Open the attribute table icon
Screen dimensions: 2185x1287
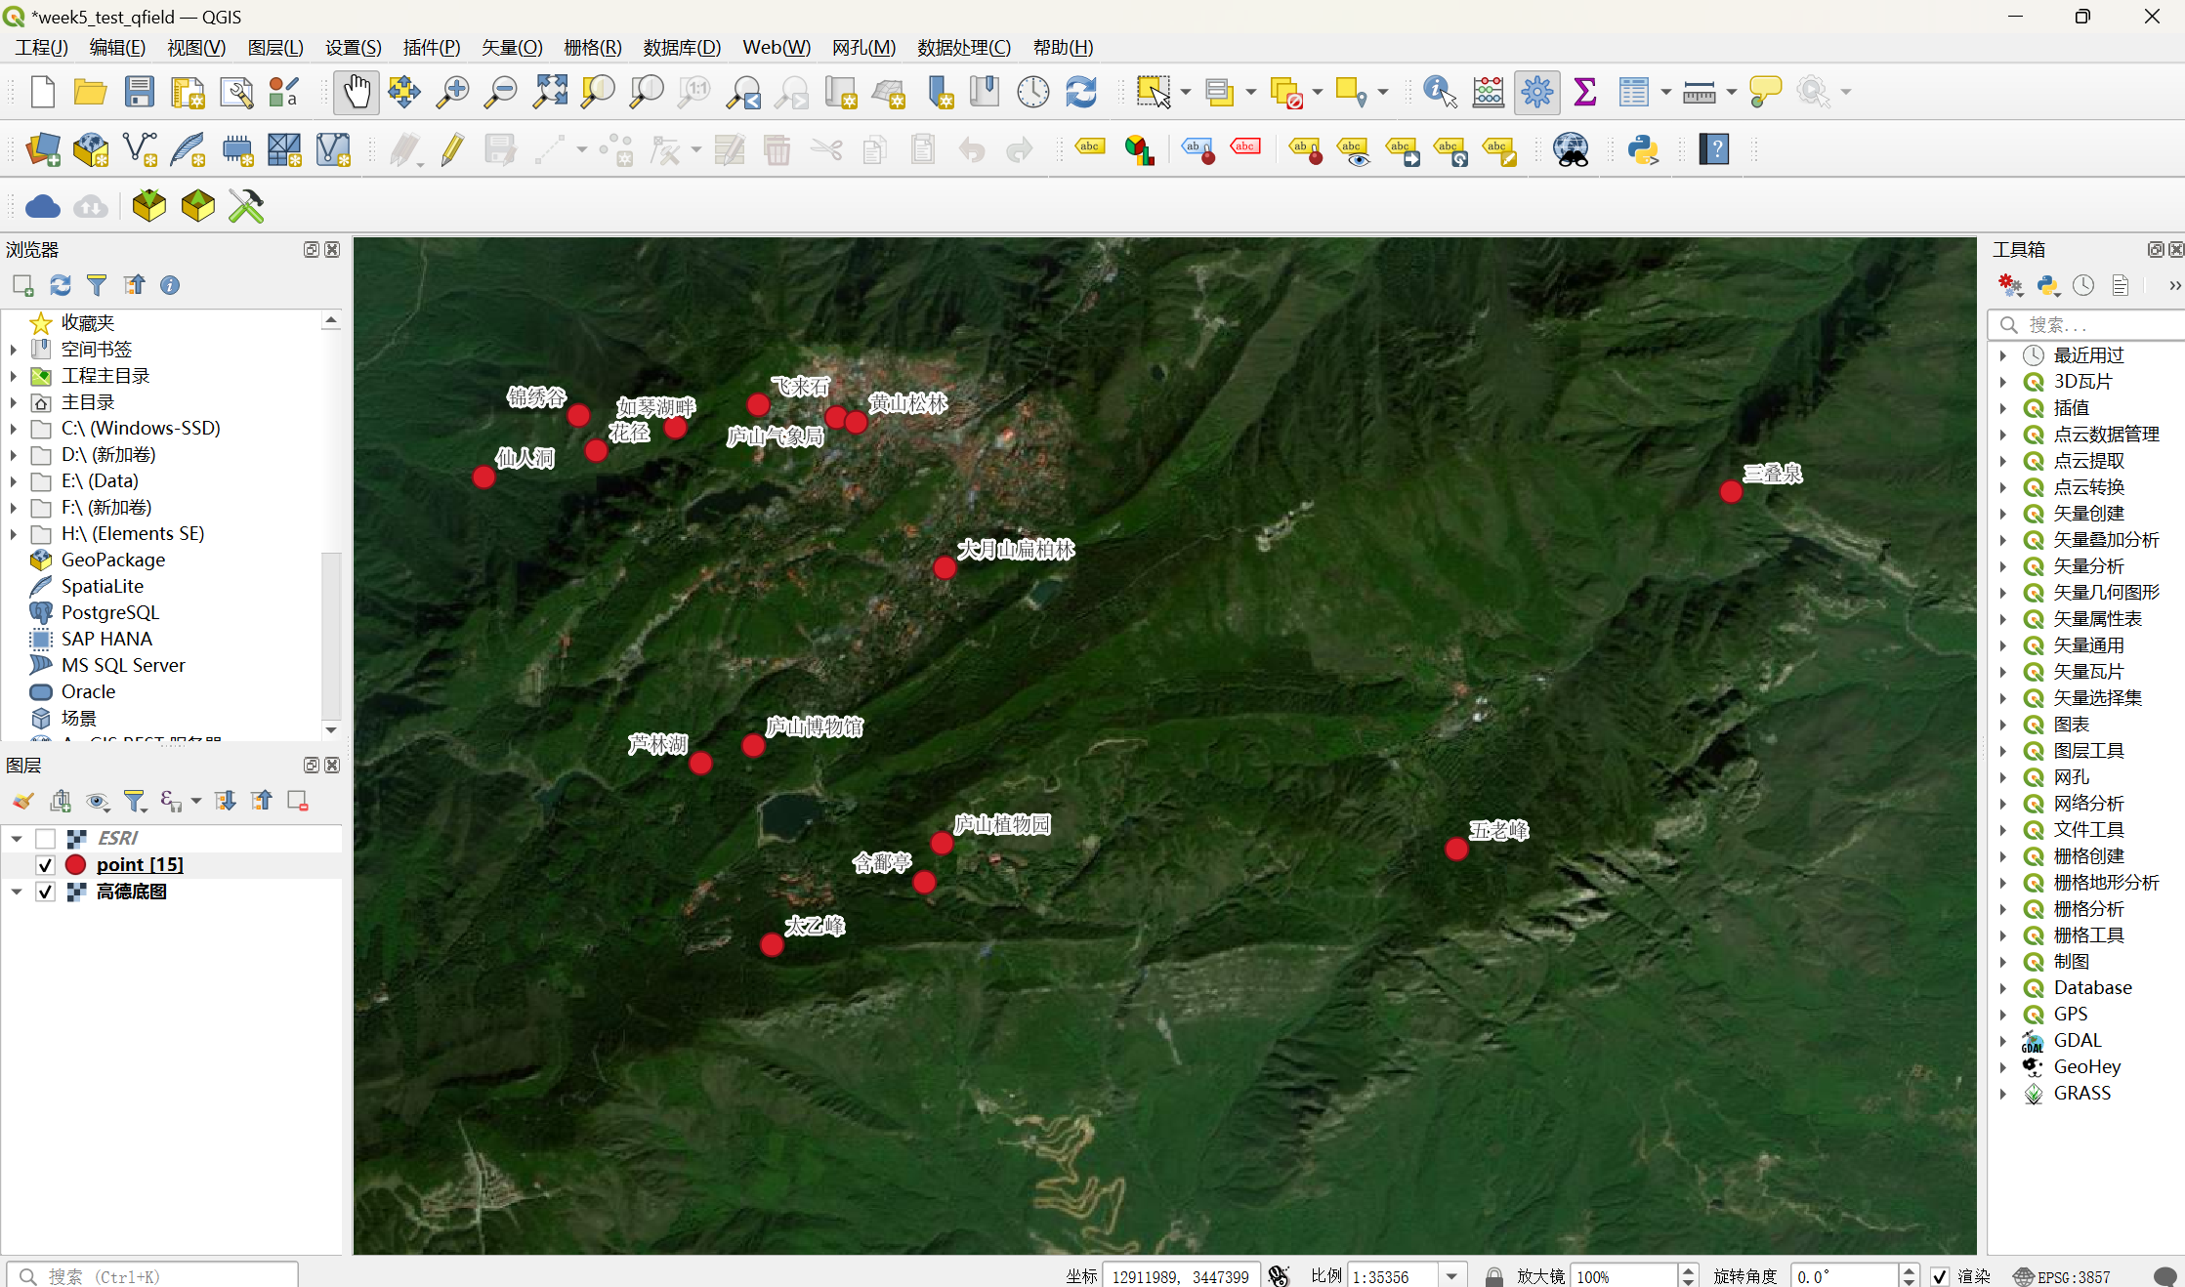pos(1632,93)
